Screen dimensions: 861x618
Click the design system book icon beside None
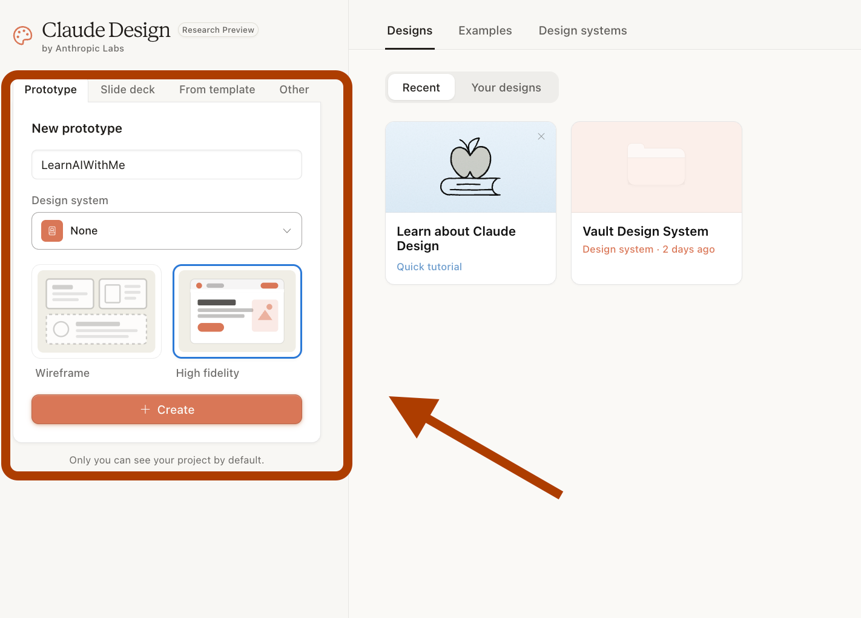tap(52, 231)
